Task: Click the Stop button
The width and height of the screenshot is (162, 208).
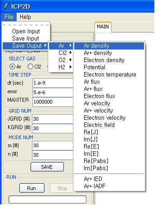Action: coord(62,188)
